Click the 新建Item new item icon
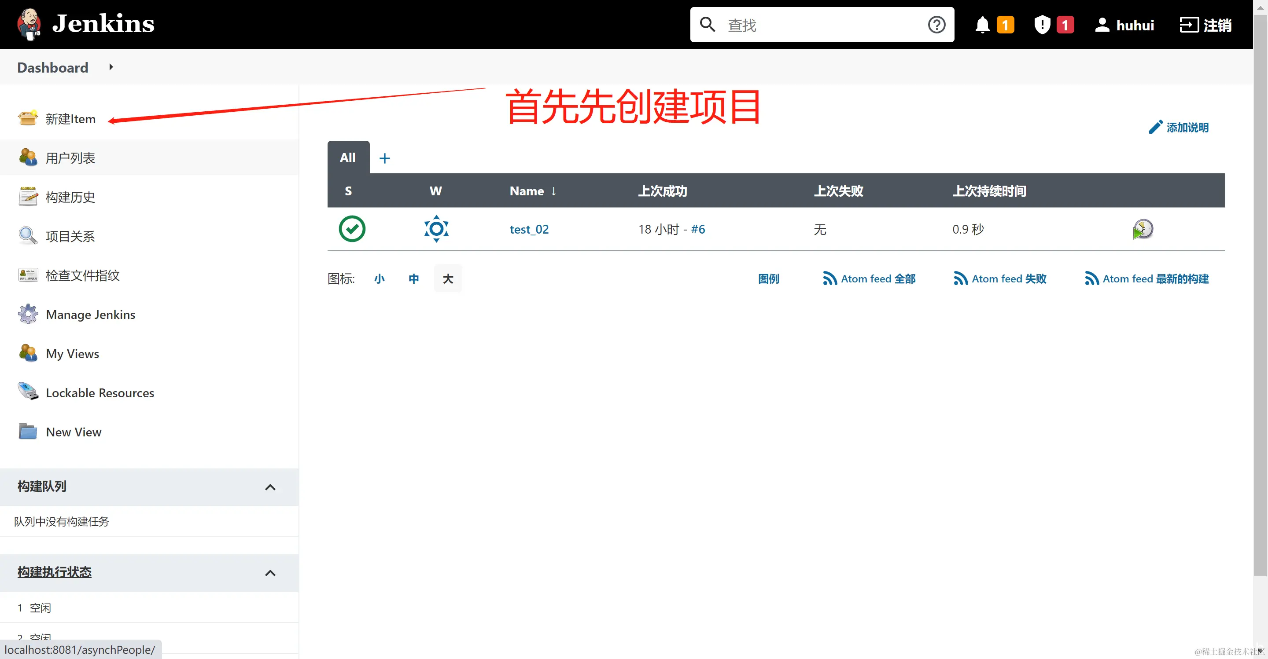The width and height of the screenshot is (1268, 659). coord(28,118)
